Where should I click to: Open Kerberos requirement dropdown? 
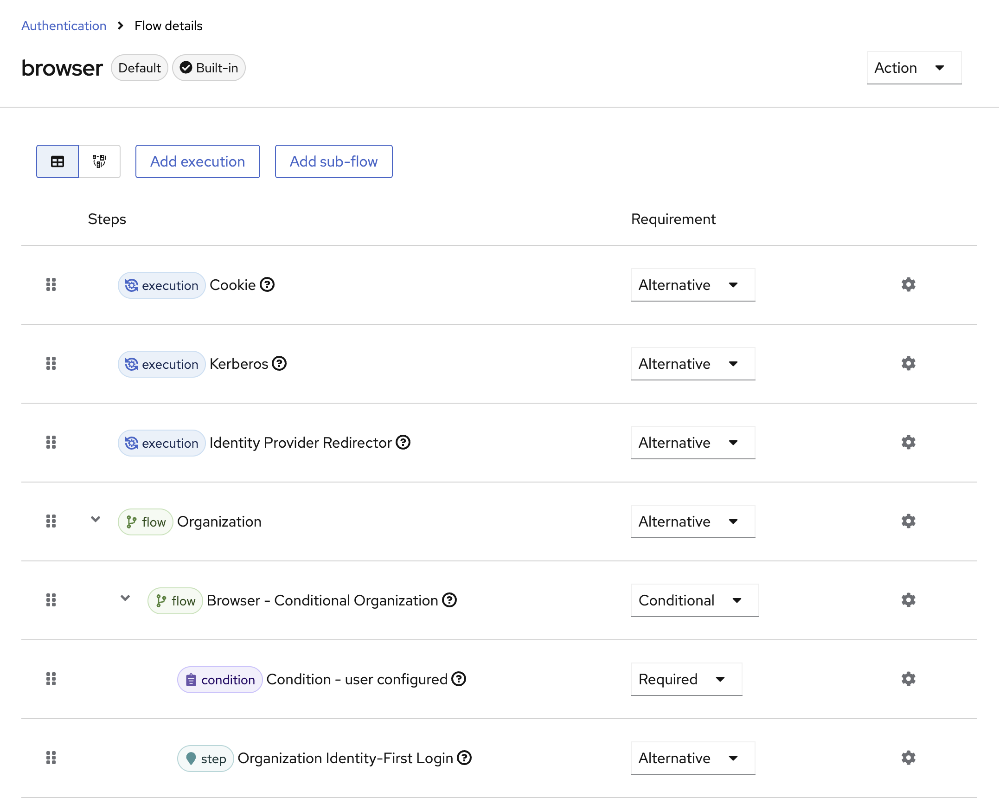coord(693,364)
